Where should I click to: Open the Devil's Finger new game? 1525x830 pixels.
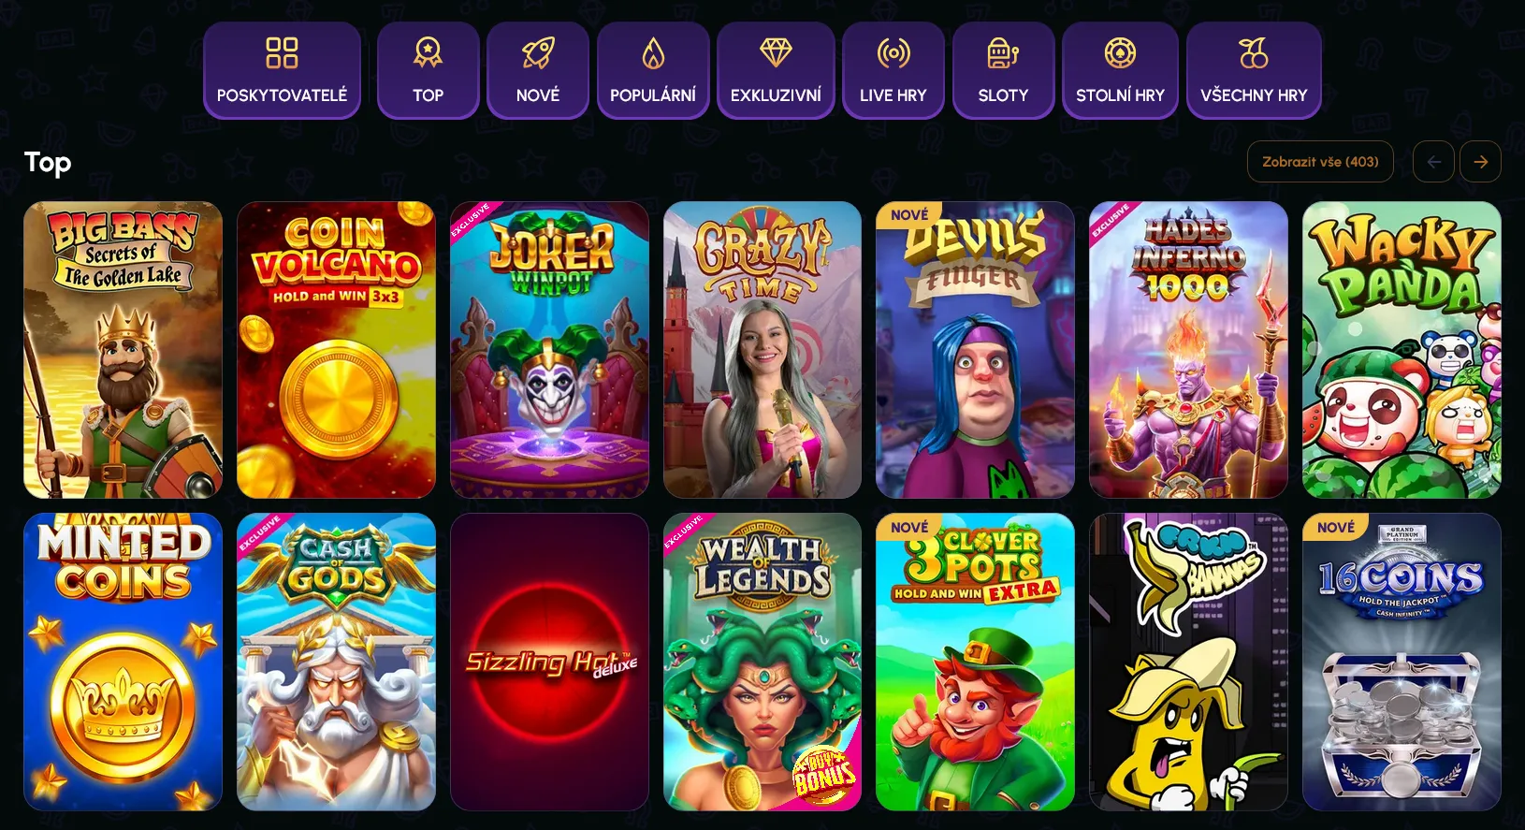pyautogui.click(x=975, y=350)
